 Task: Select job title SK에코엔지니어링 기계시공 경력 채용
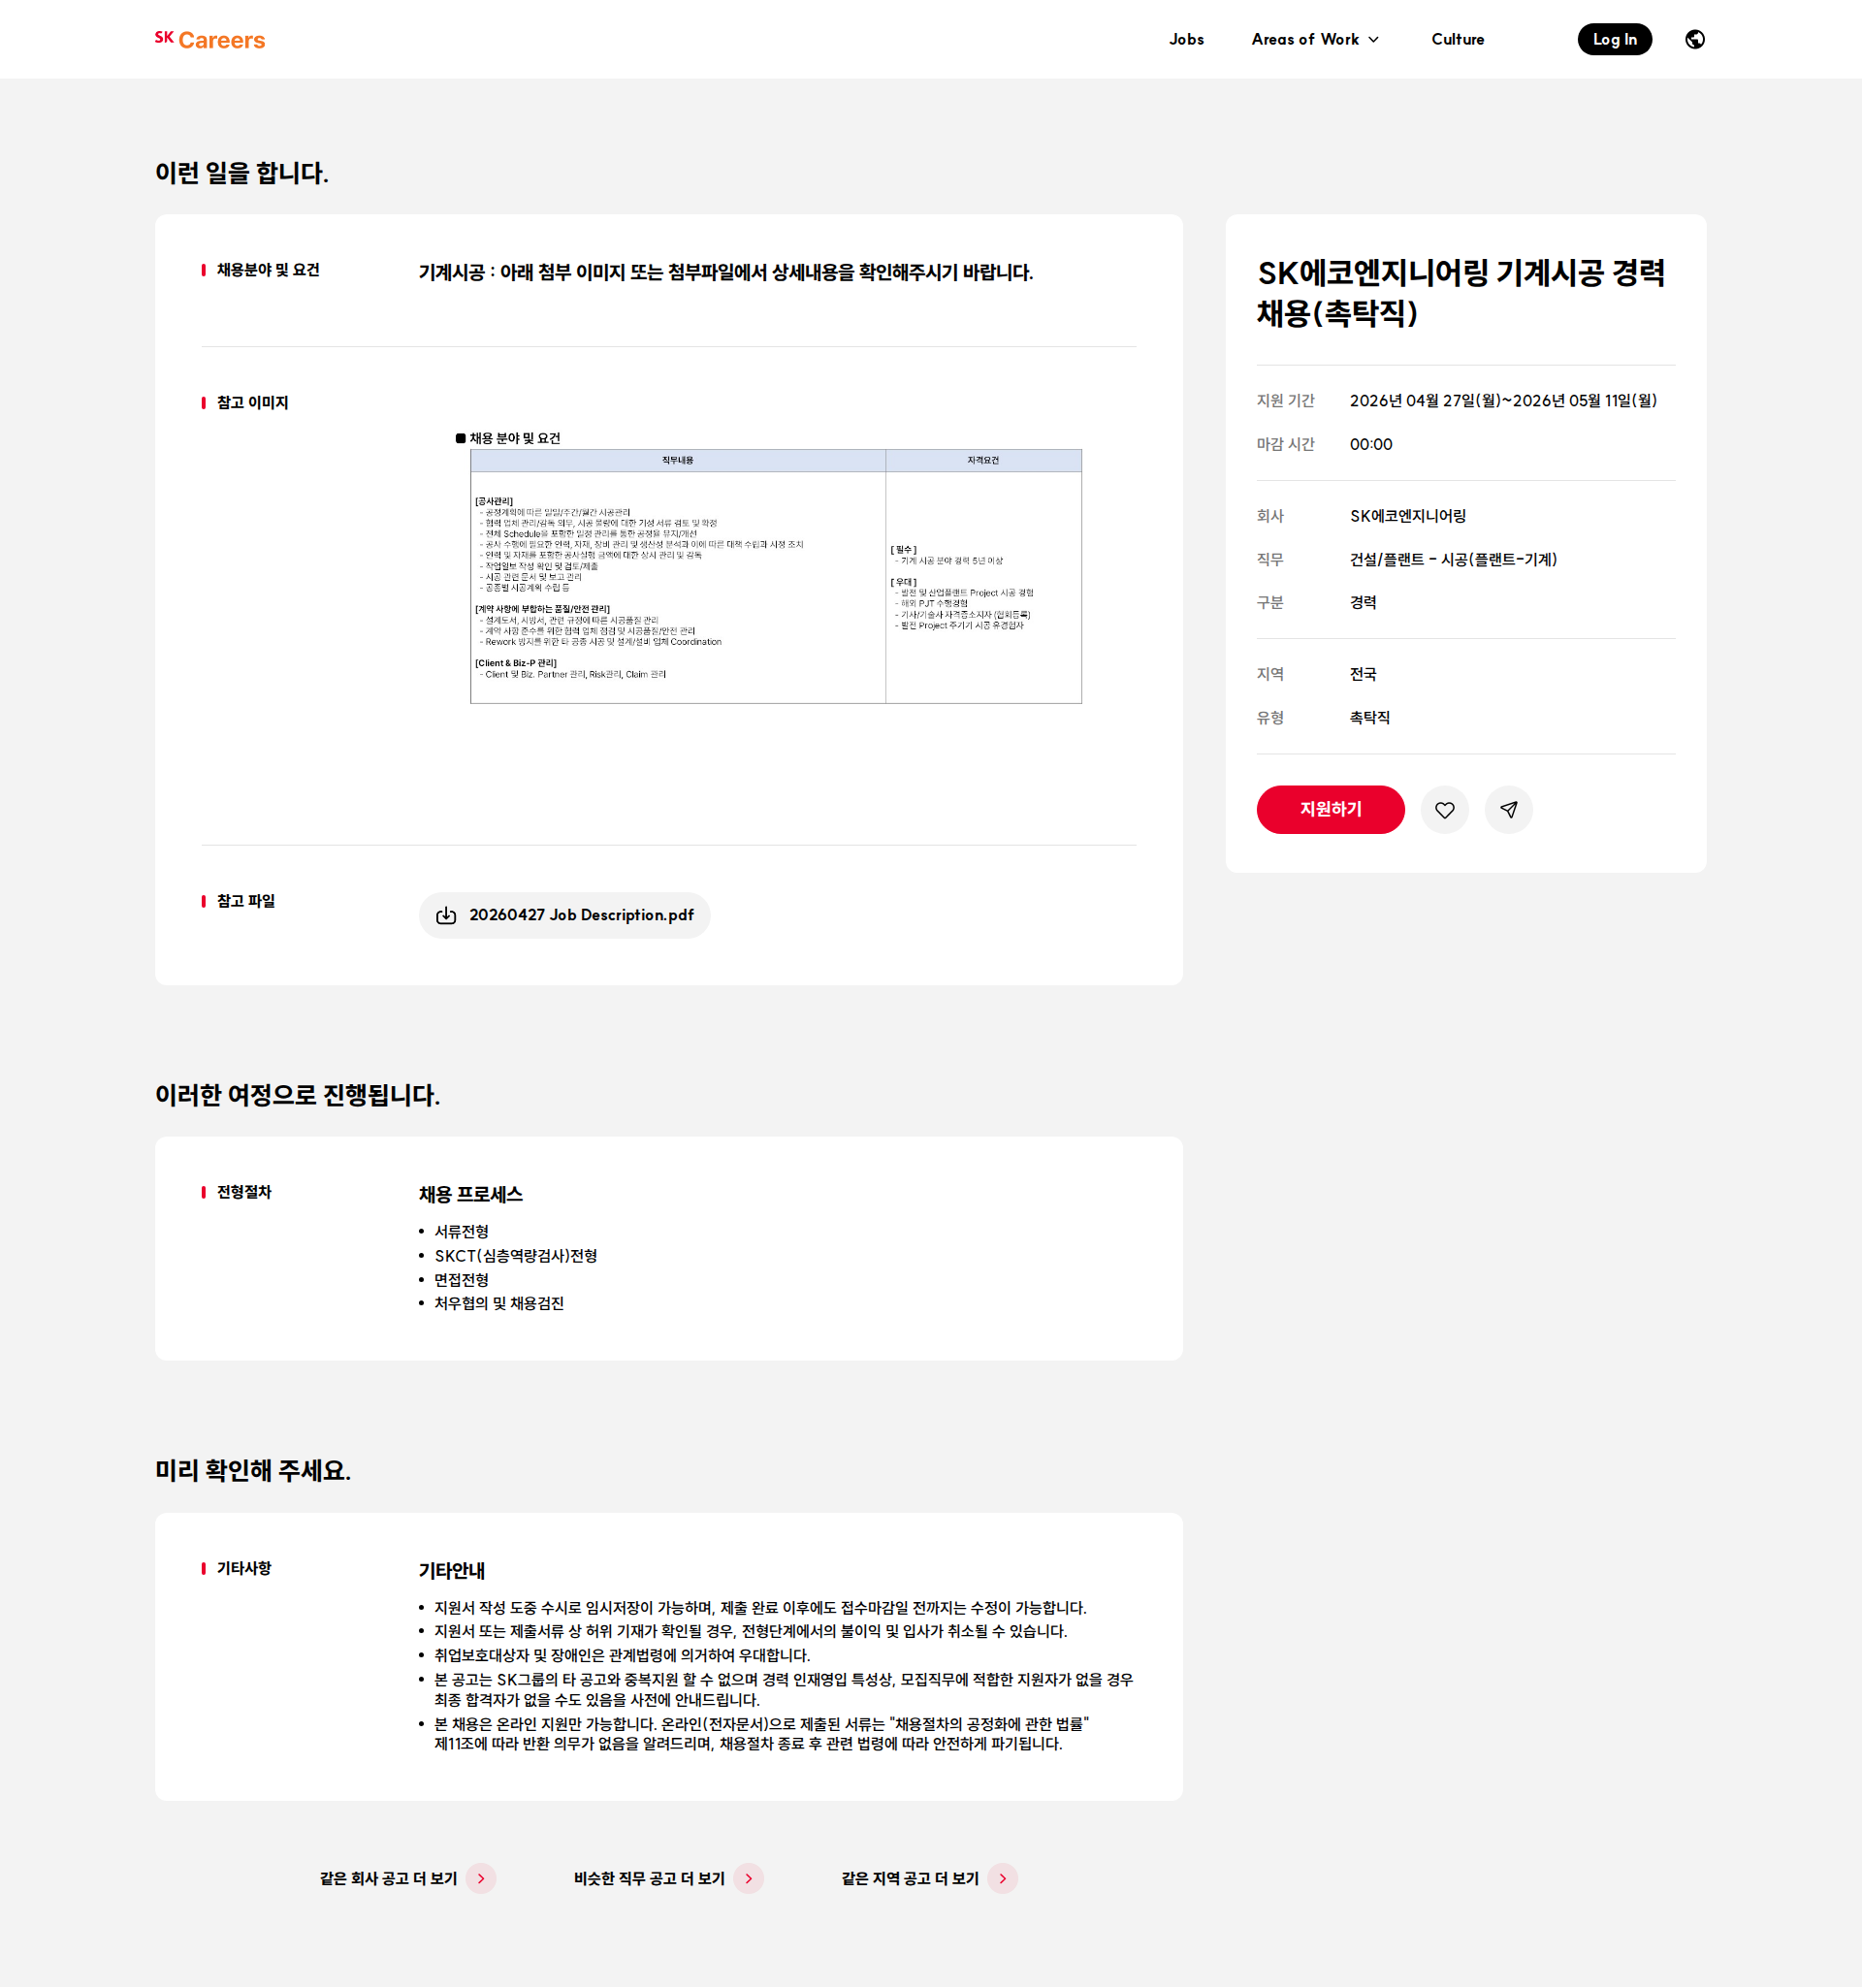click(x=1461, y=293)
